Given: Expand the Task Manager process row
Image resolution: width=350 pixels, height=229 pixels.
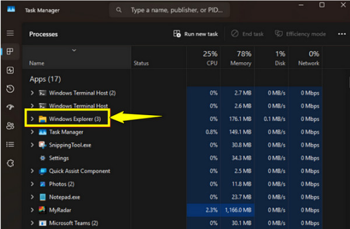Looking at the screenshot, I should coord(32,132).
